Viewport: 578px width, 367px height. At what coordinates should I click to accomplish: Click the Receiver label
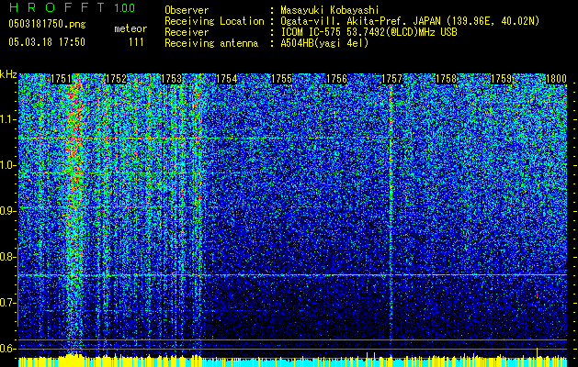click(187, 32)
